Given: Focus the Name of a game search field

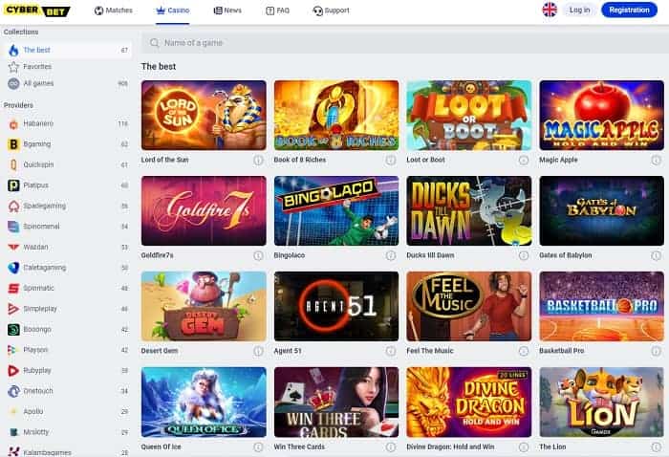Looking at the screenshot, I should [405, 43].
